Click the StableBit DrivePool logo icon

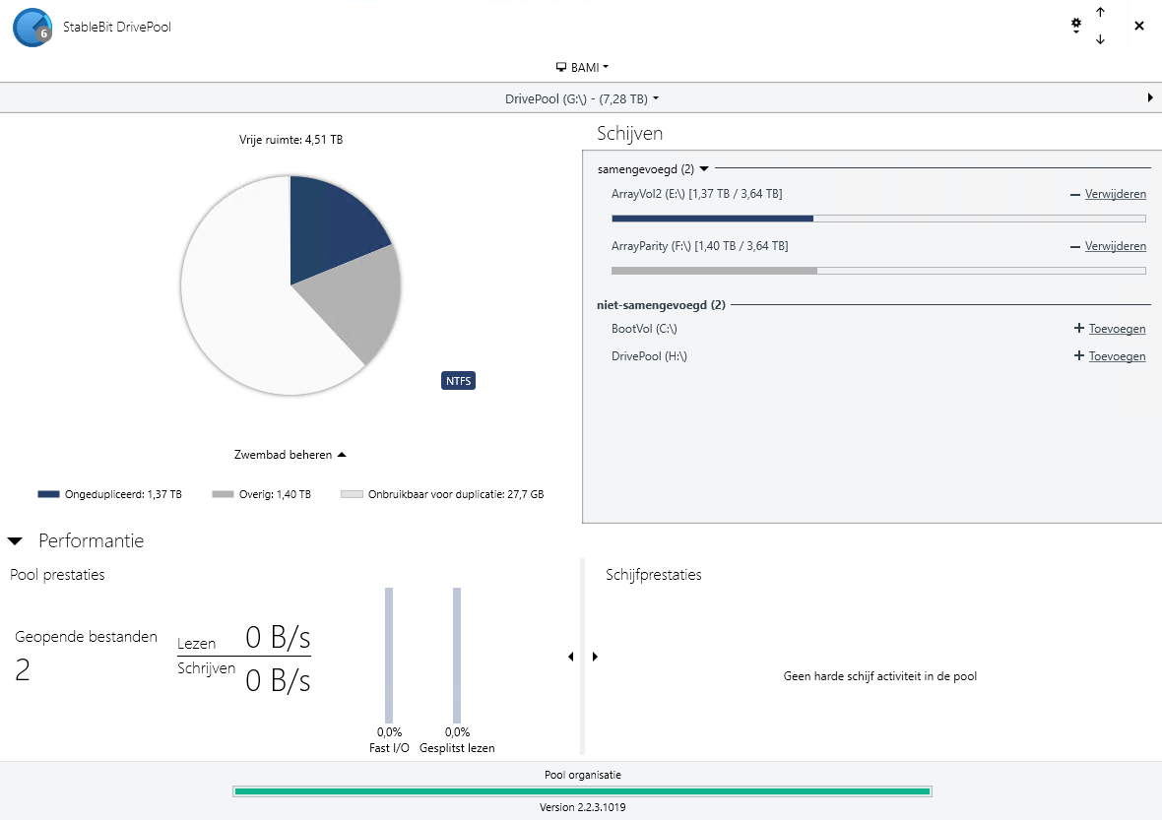coord(32,28)
